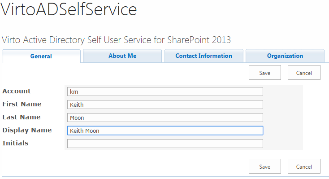Focus the Account field containing km
This screenshot has height=179, width=329.
(x=165, y=92)
